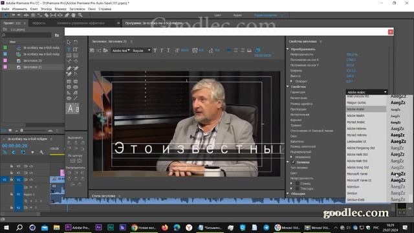The height and width of the screenshot is (233, 414).
Task: Select the Wedge shape tool
Action: [x=69, y=93]
